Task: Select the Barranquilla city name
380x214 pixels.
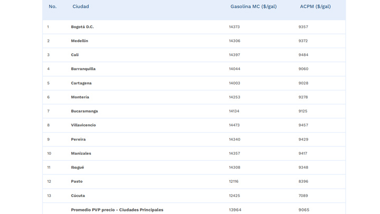Action: (83, 69)
